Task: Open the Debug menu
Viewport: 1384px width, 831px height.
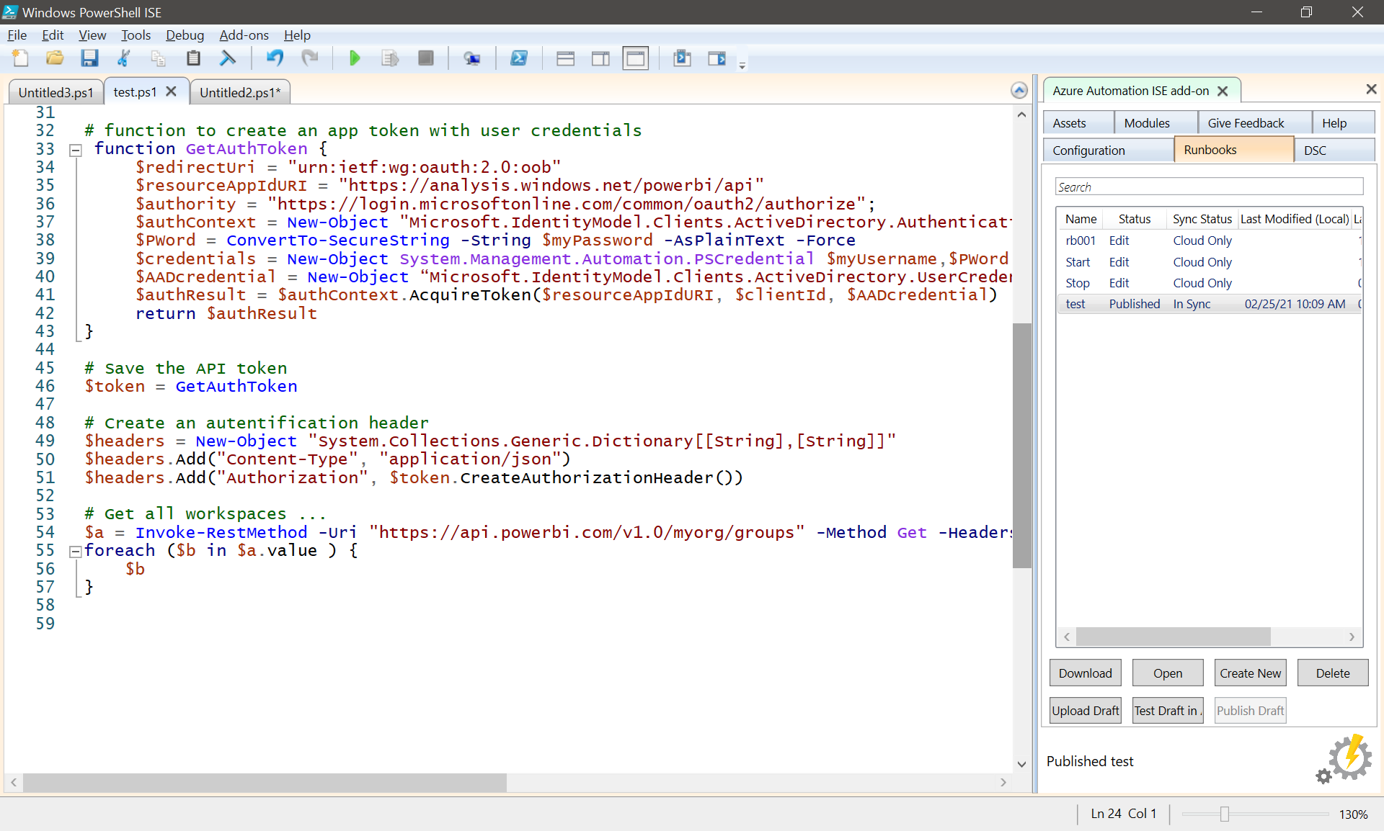Action: coord(185,35)
